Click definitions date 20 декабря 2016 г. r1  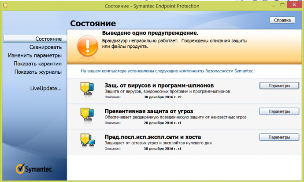coord(163,123)
